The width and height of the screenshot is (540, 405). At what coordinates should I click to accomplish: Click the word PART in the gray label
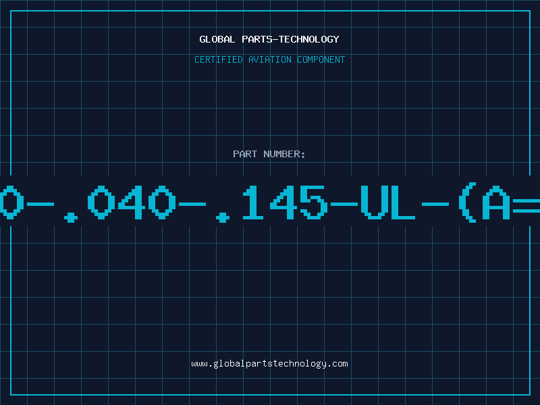[x=245, y=154]
